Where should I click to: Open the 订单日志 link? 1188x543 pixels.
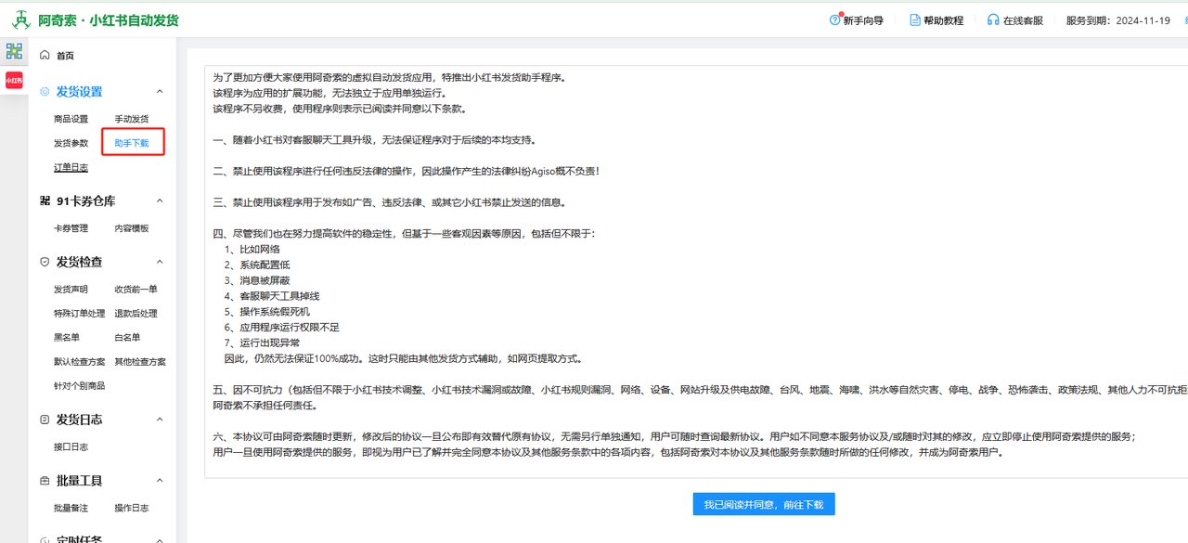click(71, 167)
